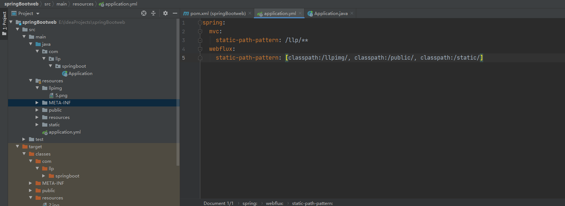Click the Maven icon on pom.xml tab

point(186,13)
